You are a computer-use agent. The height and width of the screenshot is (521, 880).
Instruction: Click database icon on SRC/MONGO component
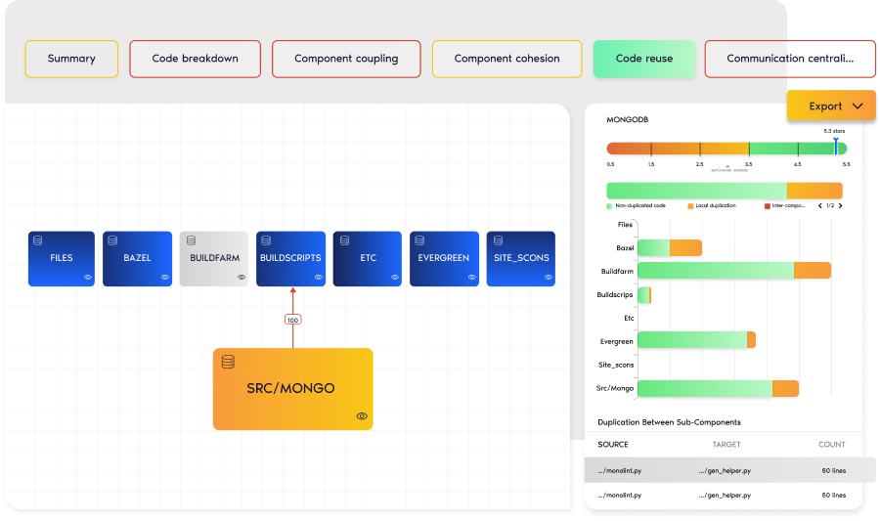228,362
